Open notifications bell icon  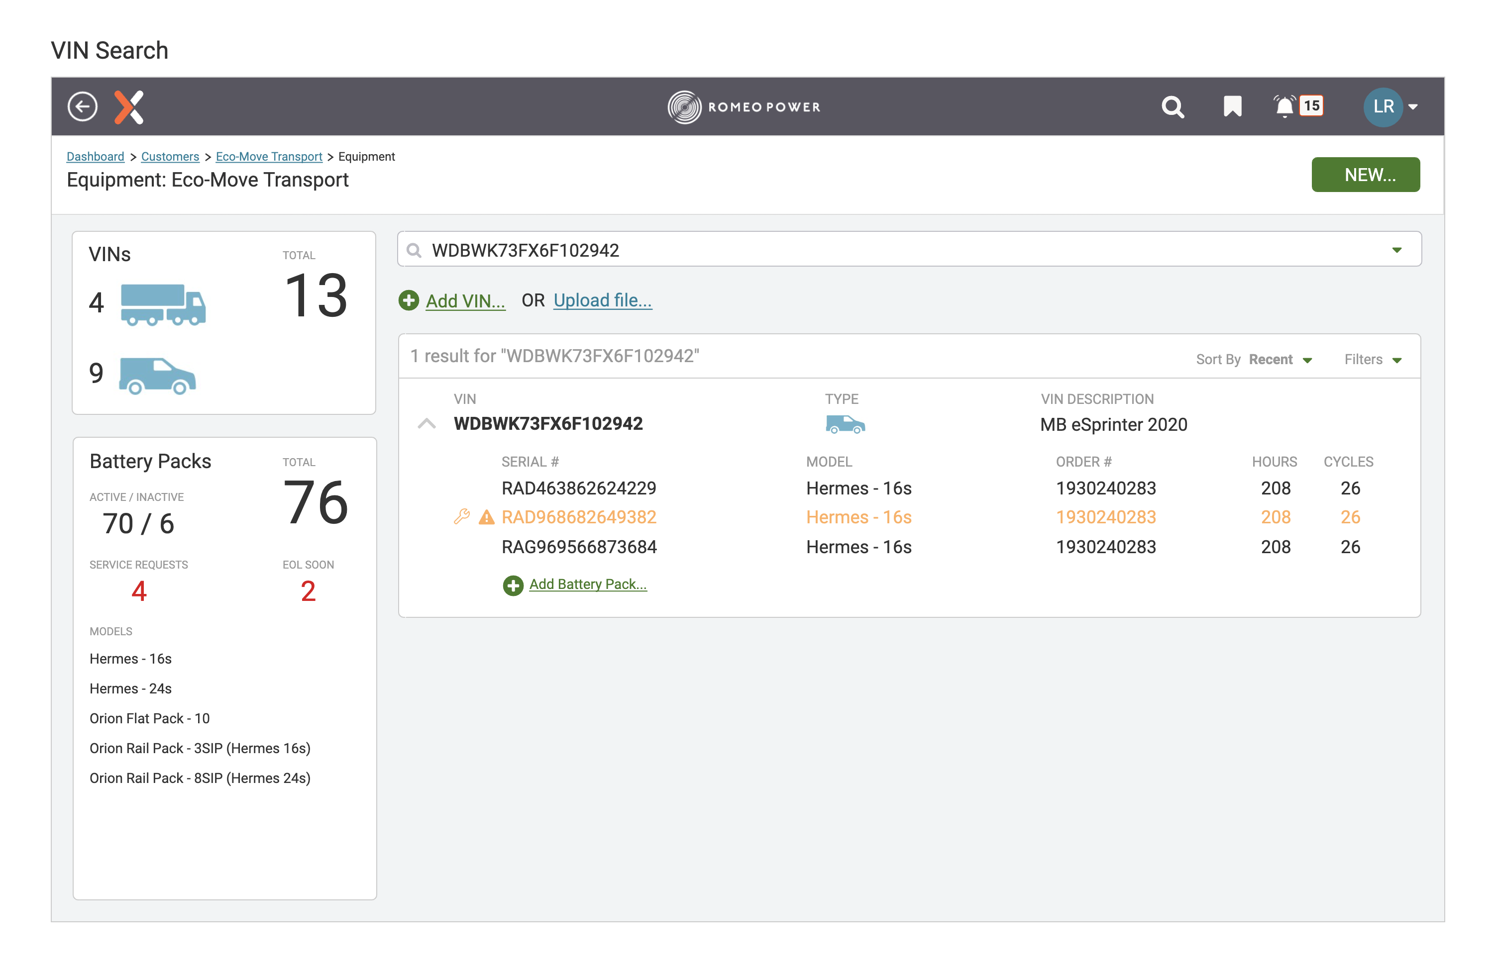tap(1283, 106)
